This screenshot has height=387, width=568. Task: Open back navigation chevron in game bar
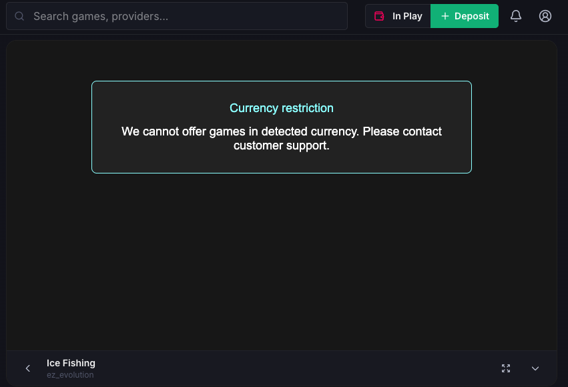[x=27, y=368]
